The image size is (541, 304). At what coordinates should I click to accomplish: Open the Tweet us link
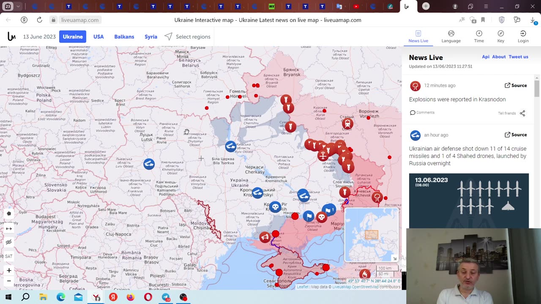tap(519, 57)
